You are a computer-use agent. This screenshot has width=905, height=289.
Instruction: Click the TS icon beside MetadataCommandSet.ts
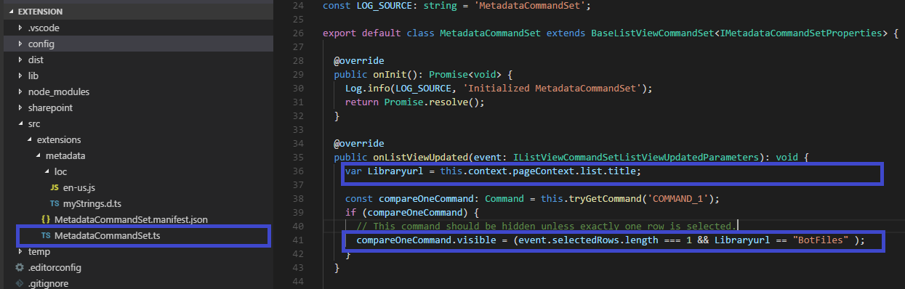coord(46,235)
